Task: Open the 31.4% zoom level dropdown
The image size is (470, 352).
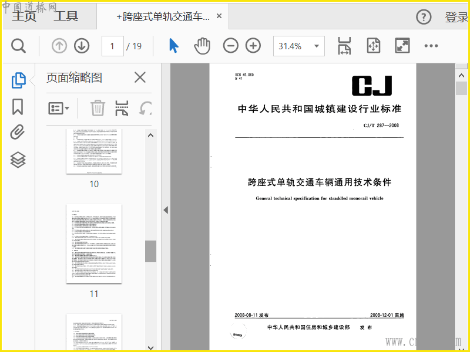Action: click(299, 46)
